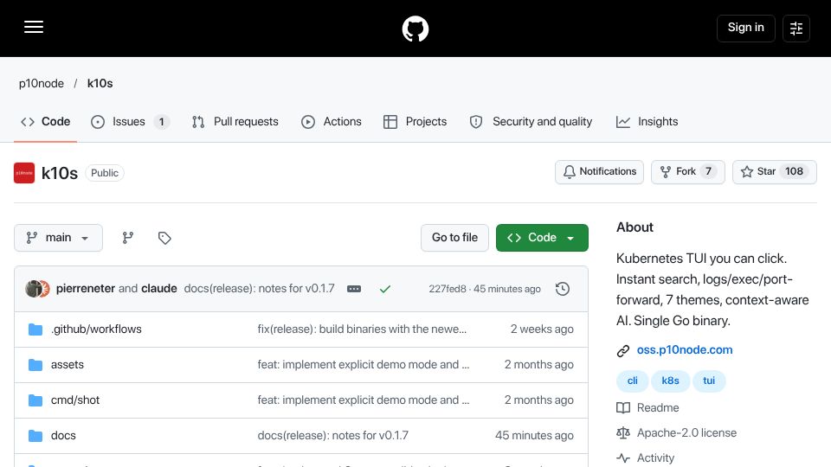
Task: Open cmd/shot row commit message link
Action: (x=364, y=400)
